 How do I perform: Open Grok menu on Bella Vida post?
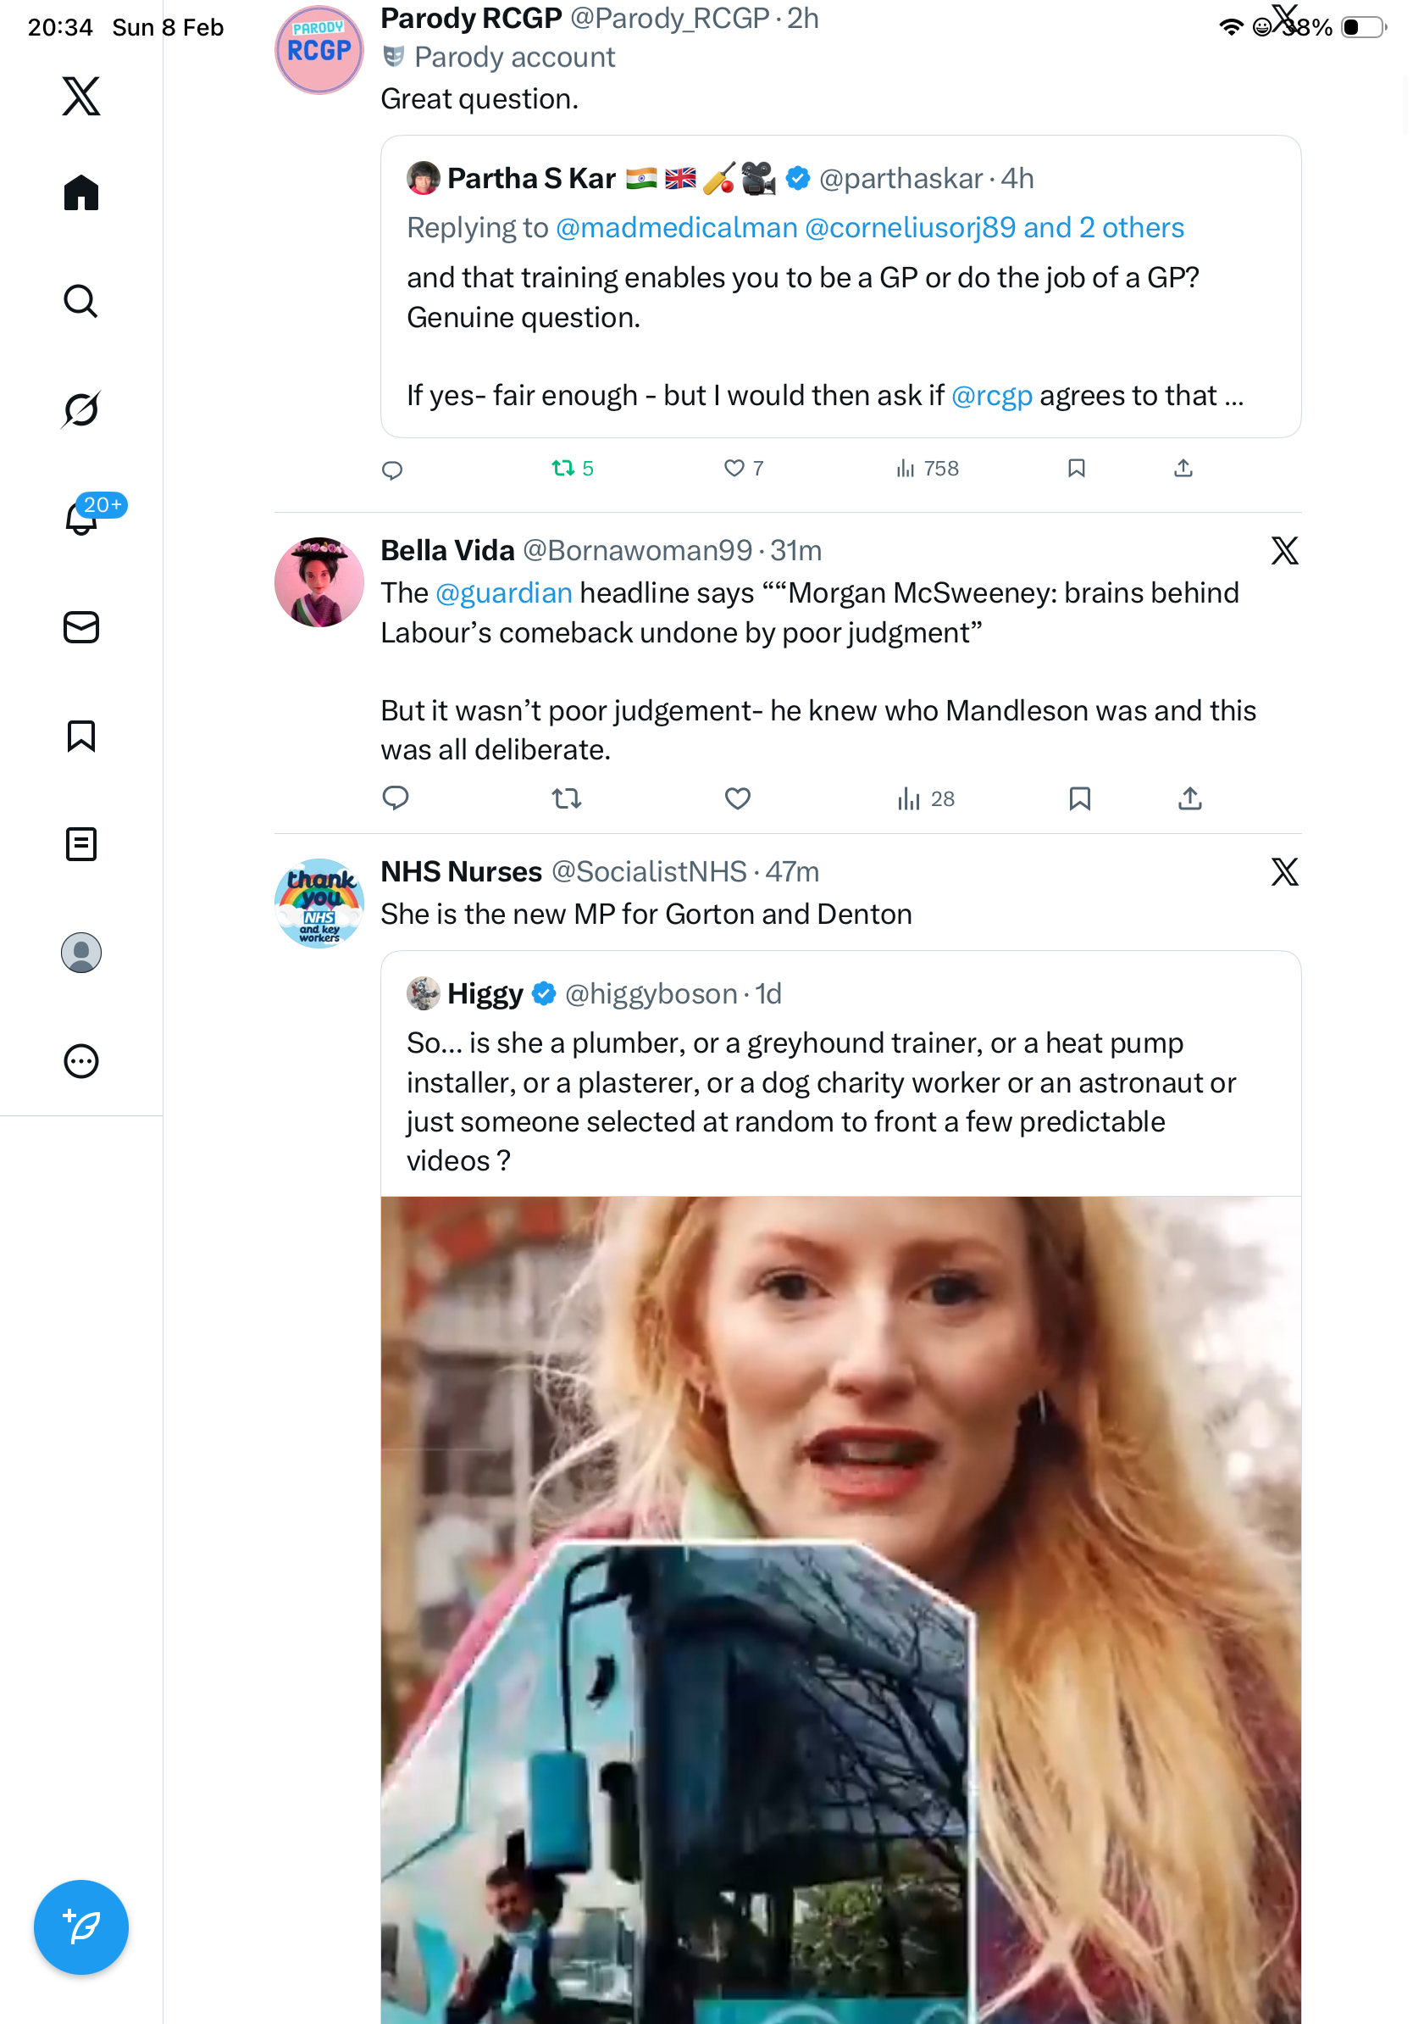1284,551
